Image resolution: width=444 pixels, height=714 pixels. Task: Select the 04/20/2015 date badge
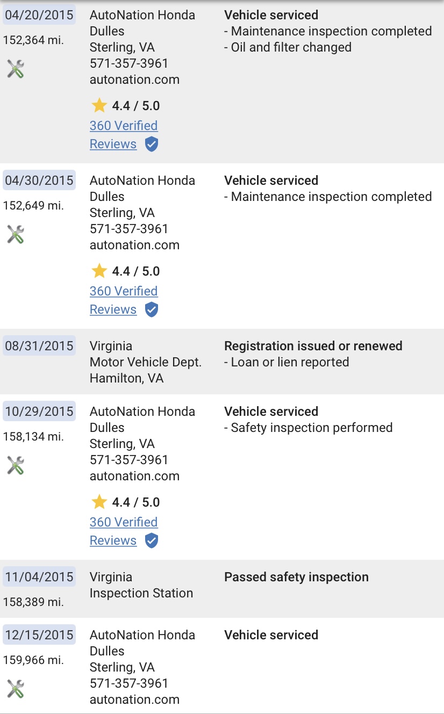coord(39,15)
